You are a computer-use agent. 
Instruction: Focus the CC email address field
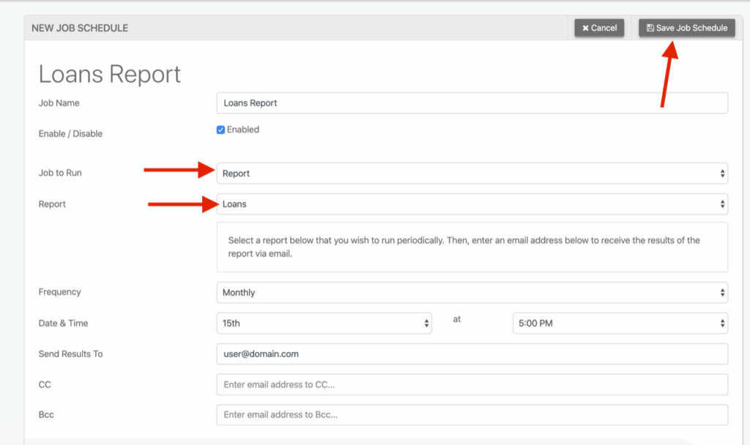pyautogui.click(x=472, y=384)
